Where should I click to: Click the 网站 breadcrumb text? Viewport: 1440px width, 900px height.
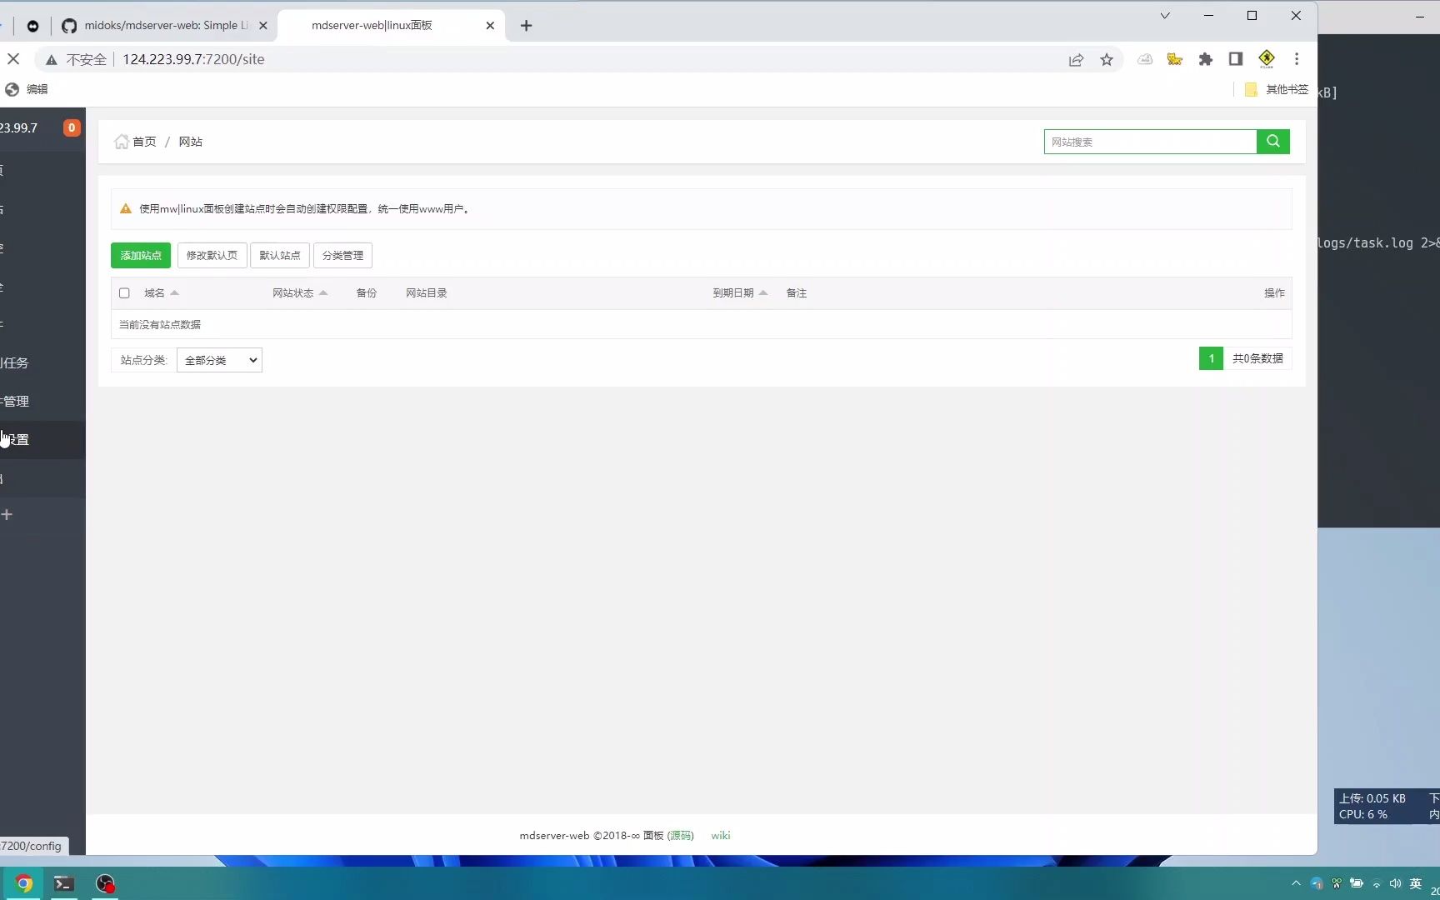(191, 142)
